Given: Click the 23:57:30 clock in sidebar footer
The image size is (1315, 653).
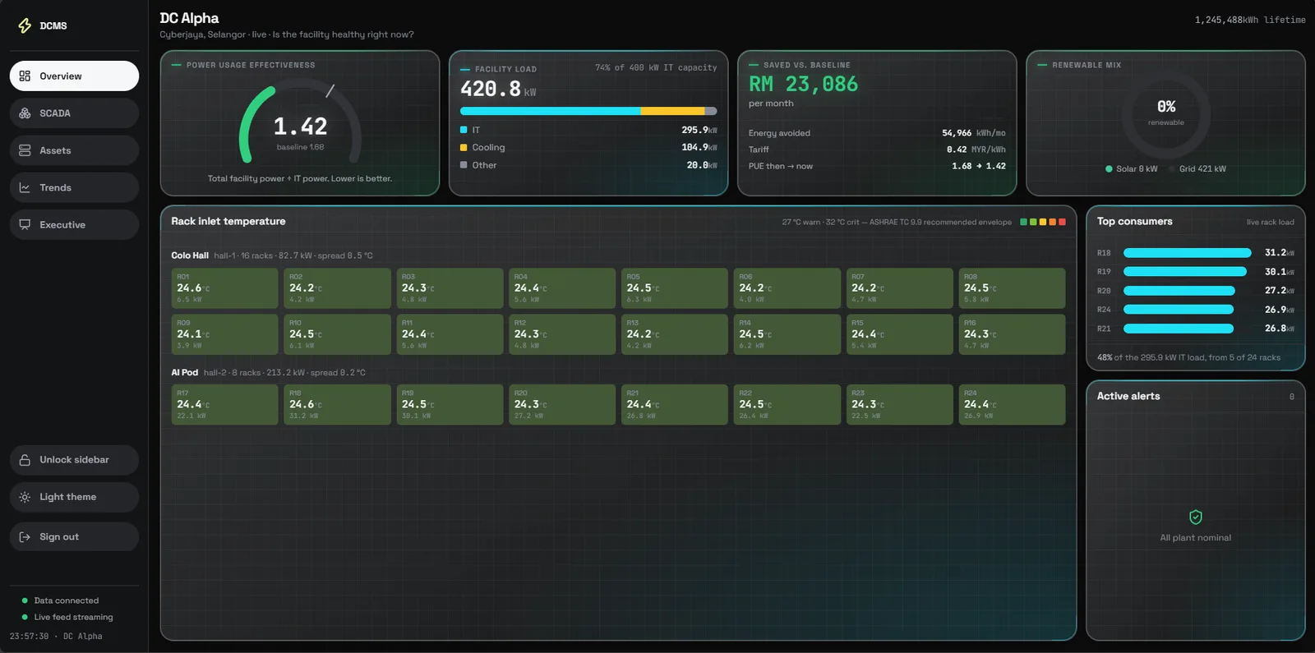Looking at the screenshot, I should (x=29, y=637).
